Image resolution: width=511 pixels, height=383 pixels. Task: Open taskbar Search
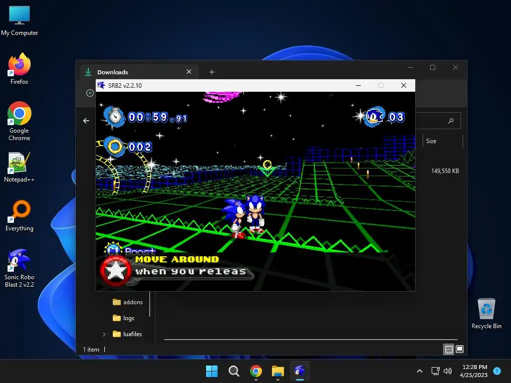click(x=234, y=371)
